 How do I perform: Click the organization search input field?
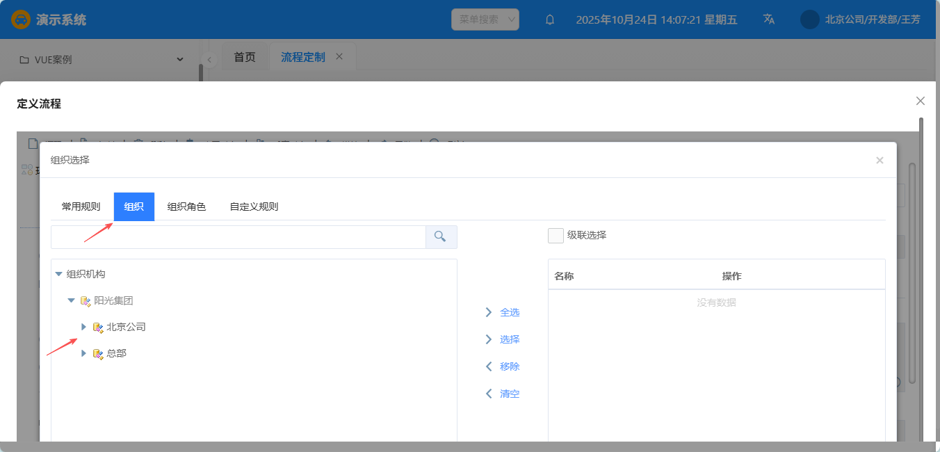coord(238,237)
